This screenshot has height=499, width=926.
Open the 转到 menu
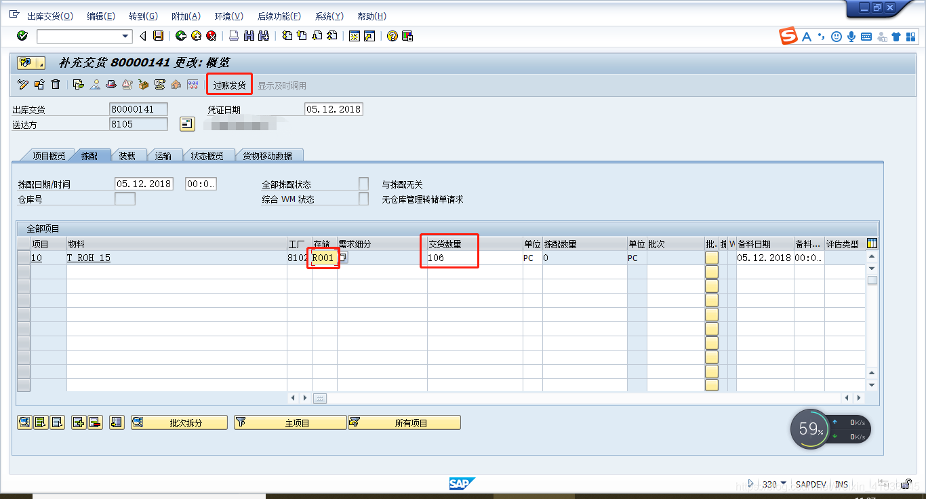tap(143, 16)
